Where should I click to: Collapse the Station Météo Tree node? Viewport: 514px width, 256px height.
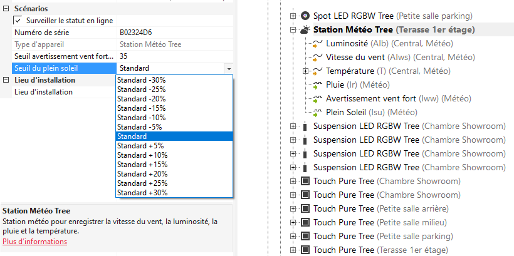(x=293, y=29)
